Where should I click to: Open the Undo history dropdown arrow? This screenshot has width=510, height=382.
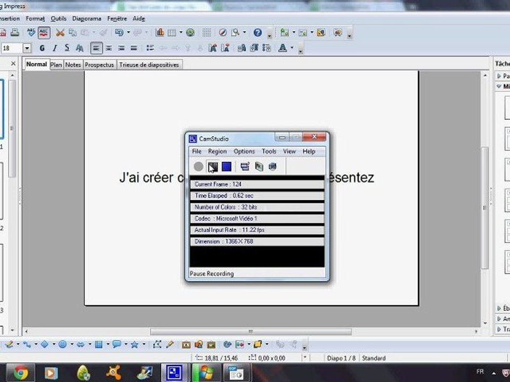pos(128,32)
